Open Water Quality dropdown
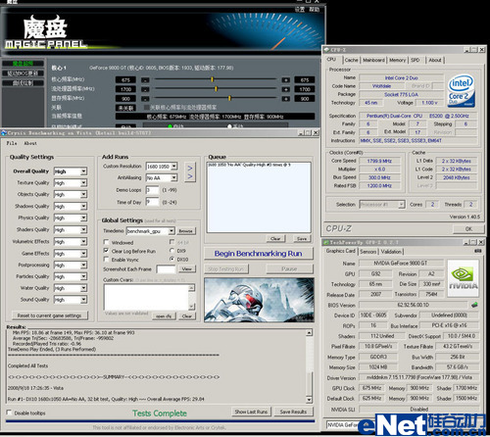Image resolution: width=490 pixels, height=437 pixels. coord(83,288)
